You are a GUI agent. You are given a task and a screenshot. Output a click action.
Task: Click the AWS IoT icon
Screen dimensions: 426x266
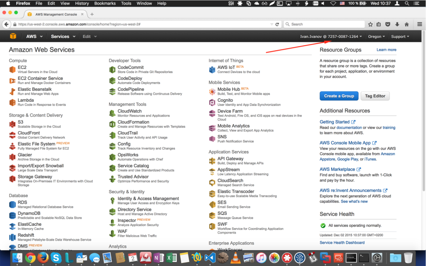[212, 69]
